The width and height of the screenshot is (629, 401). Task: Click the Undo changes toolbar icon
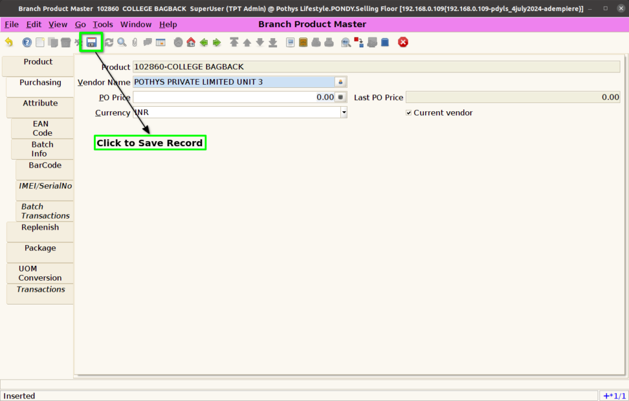(x=9, y=42)
